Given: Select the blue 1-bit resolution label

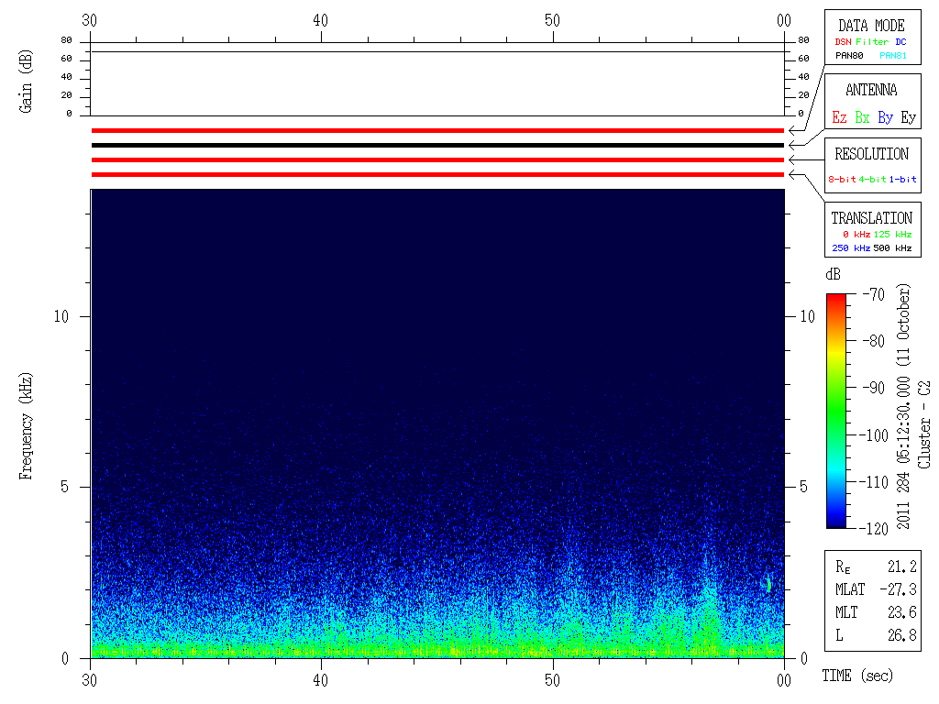Looking at the screenshot, I should (x=902, y=180).
